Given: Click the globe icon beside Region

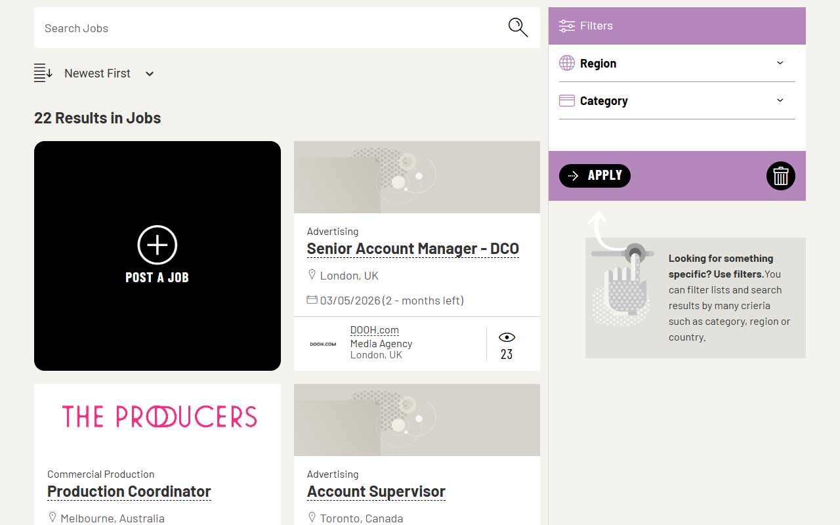Looking at the screenshot, I should [x=567, y=63].
